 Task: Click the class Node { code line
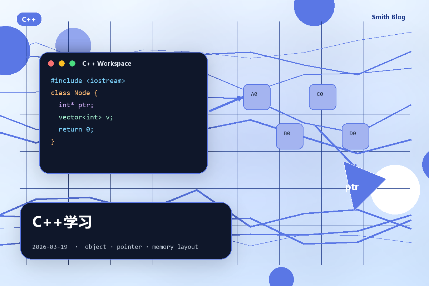click(74, 93)
